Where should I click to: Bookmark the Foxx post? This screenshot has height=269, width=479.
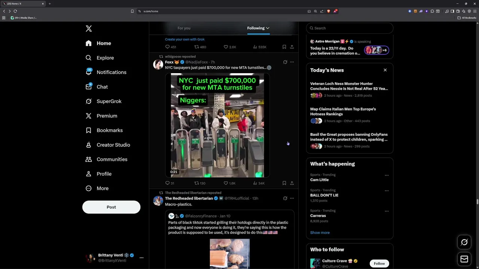(x=284, y=183)
